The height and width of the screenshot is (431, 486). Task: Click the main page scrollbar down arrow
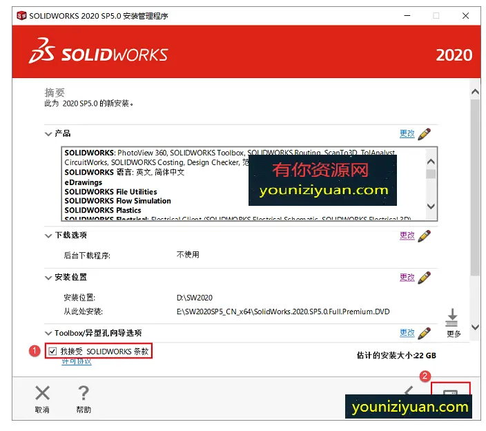pos(475,327)
